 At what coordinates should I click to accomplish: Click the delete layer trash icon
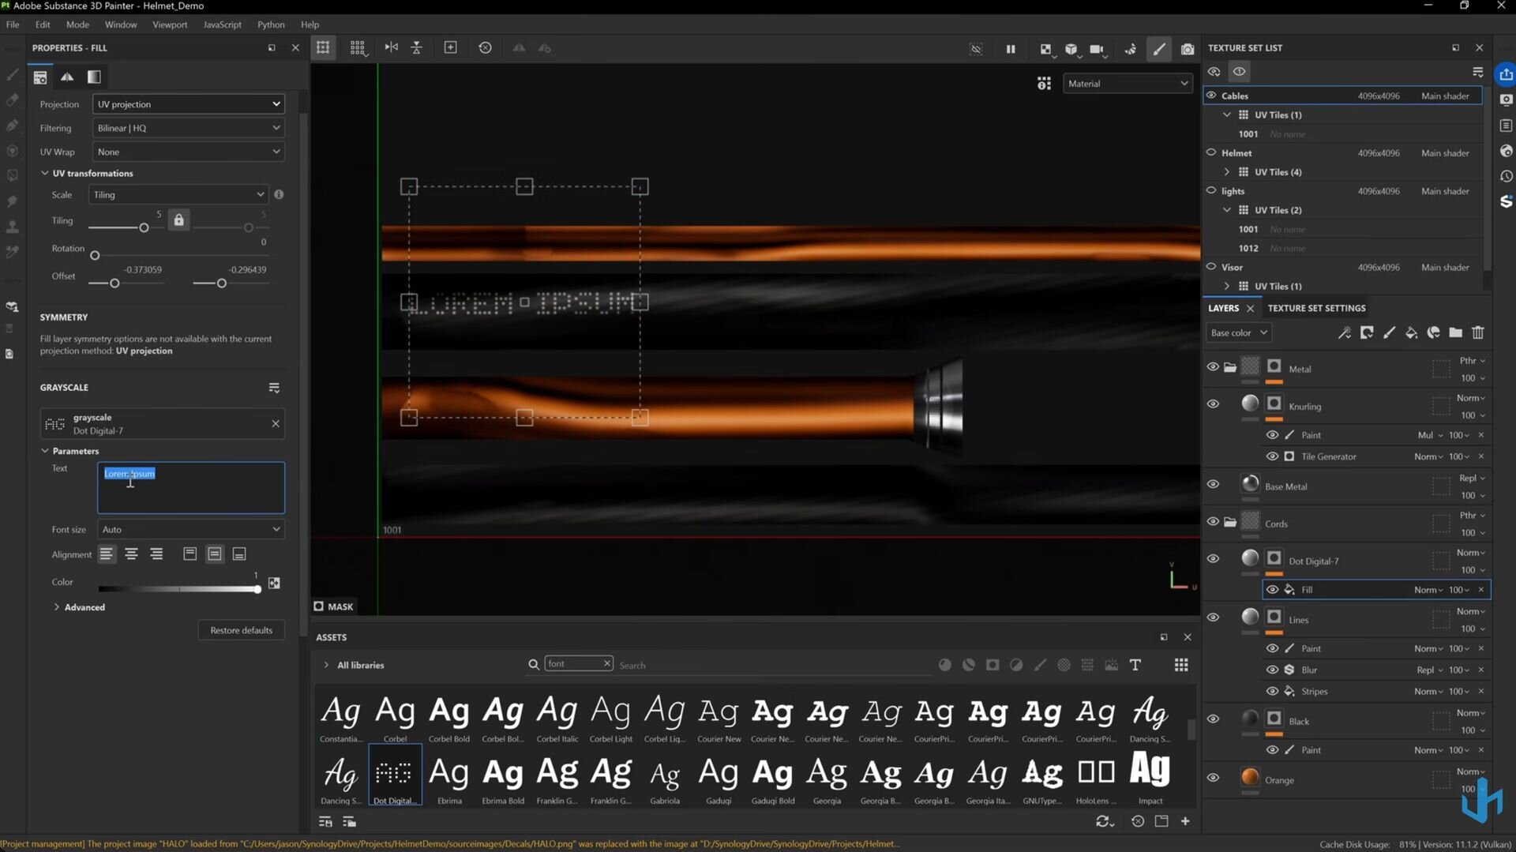point(1477,332)
